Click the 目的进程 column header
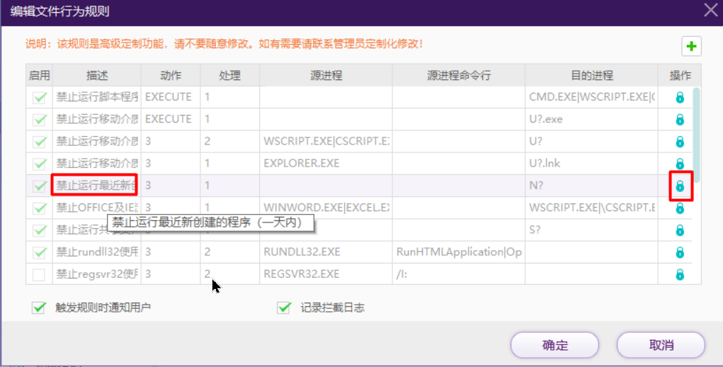The height and width of the screenshot is (367, 723). pos(591,76)
